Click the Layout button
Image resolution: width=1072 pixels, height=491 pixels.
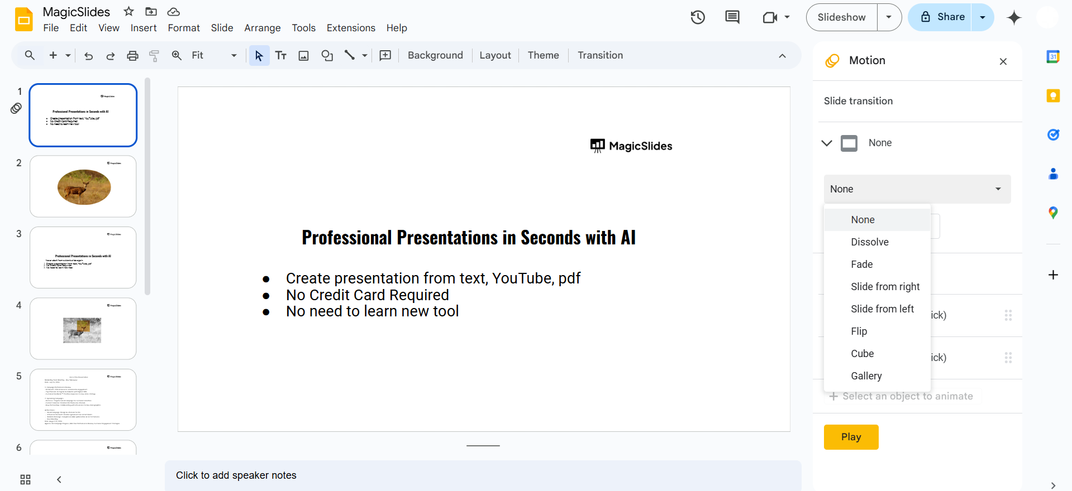[495, 55]
